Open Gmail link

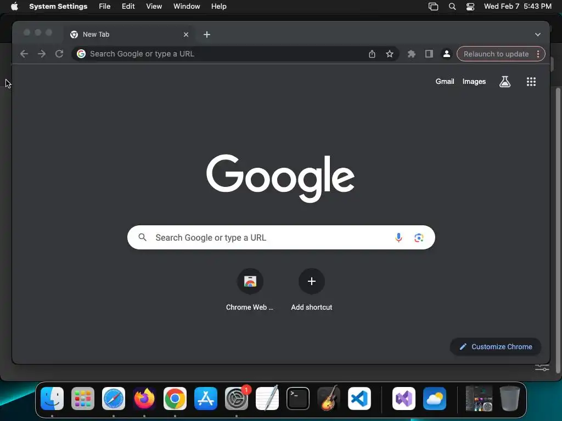pyautogui.click(x=445, y=82)
